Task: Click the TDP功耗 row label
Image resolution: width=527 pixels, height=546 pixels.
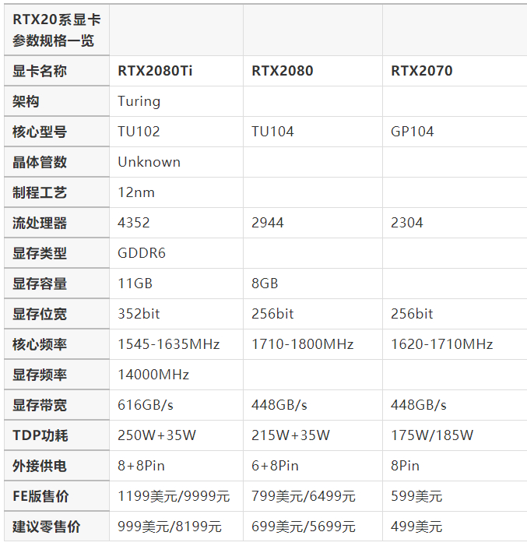Action: coord(40,435)
